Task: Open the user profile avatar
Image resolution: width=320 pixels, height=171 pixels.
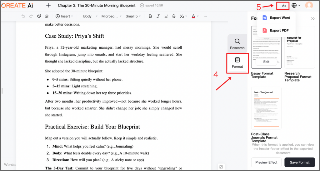Action: click(309, 6)
